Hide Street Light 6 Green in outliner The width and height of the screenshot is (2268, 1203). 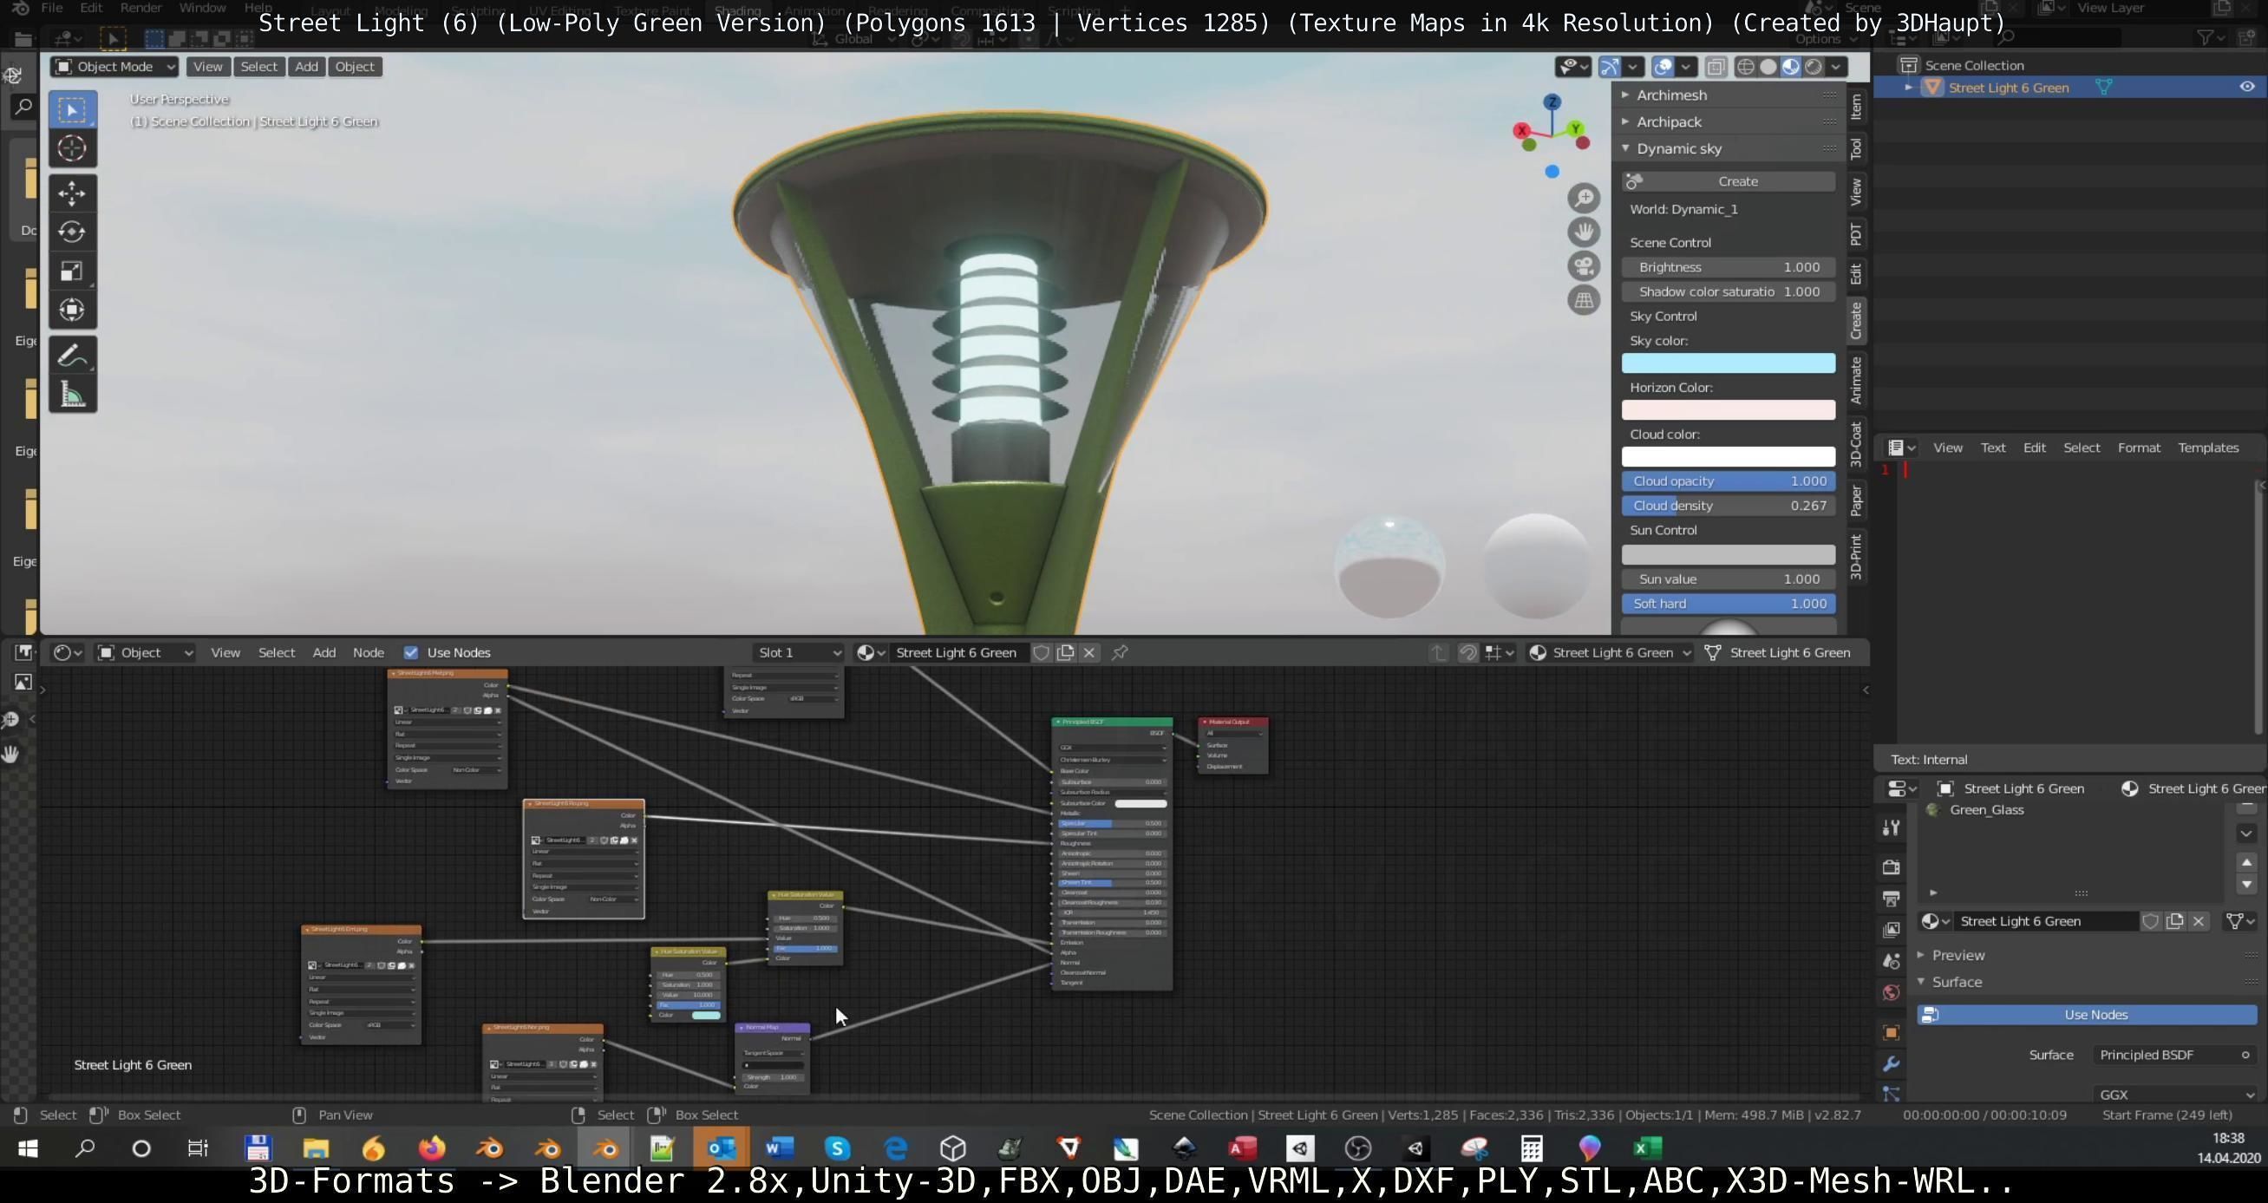2246,88
